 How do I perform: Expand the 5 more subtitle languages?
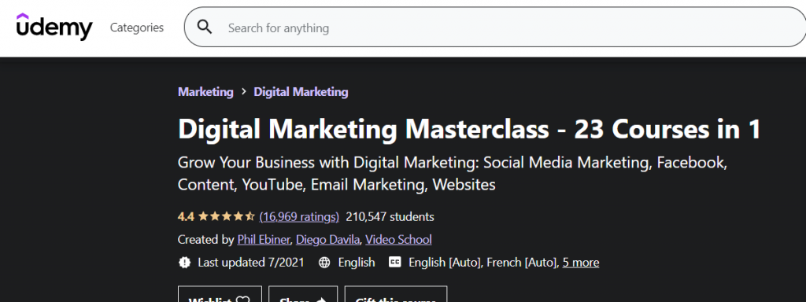tap(581, 263)
